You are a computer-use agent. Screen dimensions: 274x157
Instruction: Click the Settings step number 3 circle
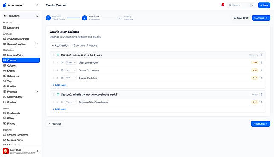pos(120,18)
